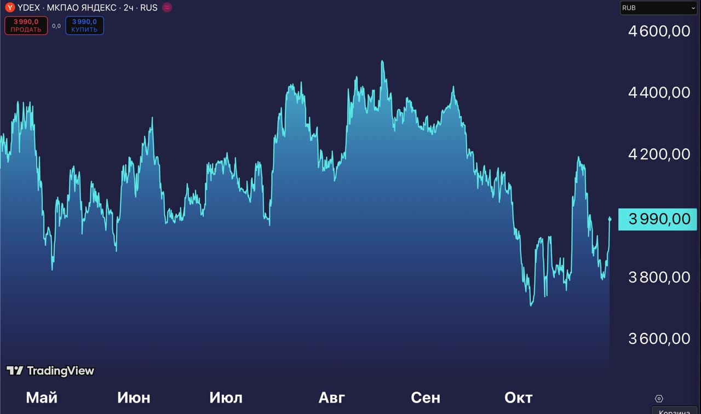Screen dimensions: 701x414
Task: Click the 3 600,00 price scale label
Action: pos(659,338)
